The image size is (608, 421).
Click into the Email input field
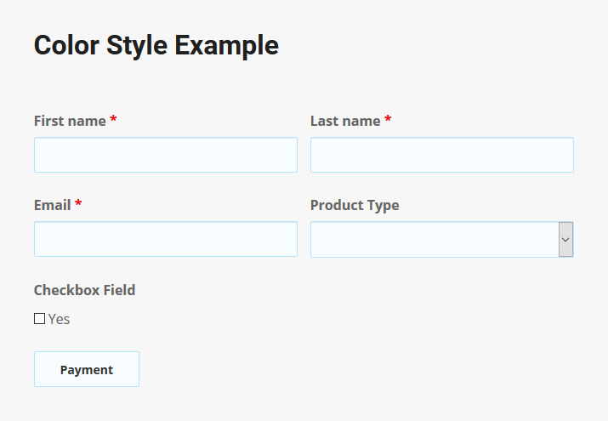166,239
